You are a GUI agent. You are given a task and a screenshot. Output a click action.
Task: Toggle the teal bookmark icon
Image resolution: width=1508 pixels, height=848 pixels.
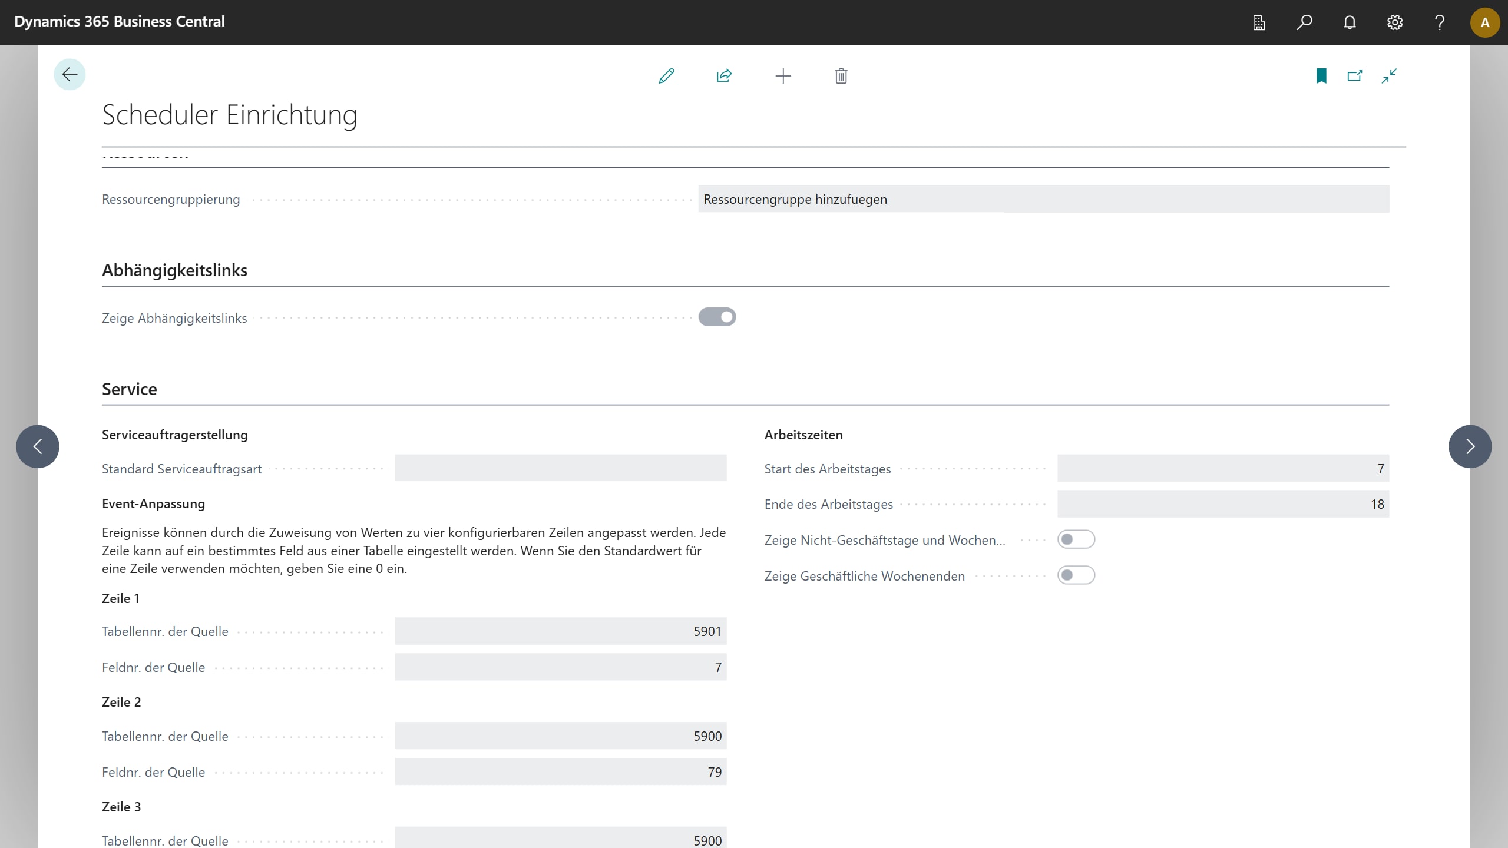pyautogui.click(x=1321, y=76)
